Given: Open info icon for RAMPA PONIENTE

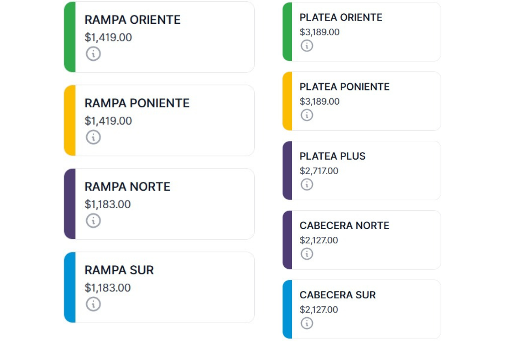Looking at the screenshot, I should click(x=93, y=137).
